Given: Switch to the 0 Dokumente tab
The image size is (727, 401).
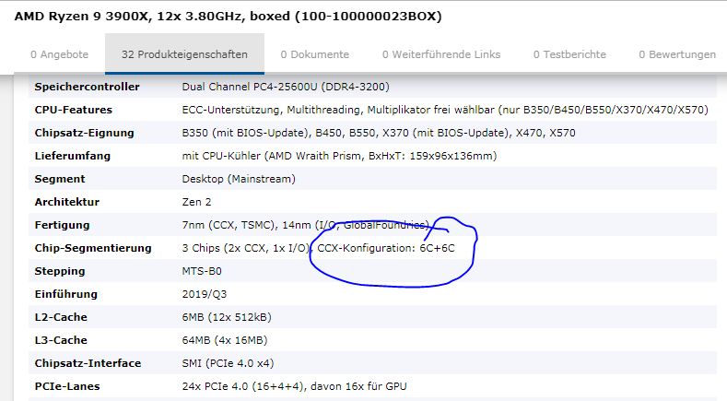Looking at the screenshot, I should coord(315,54).
